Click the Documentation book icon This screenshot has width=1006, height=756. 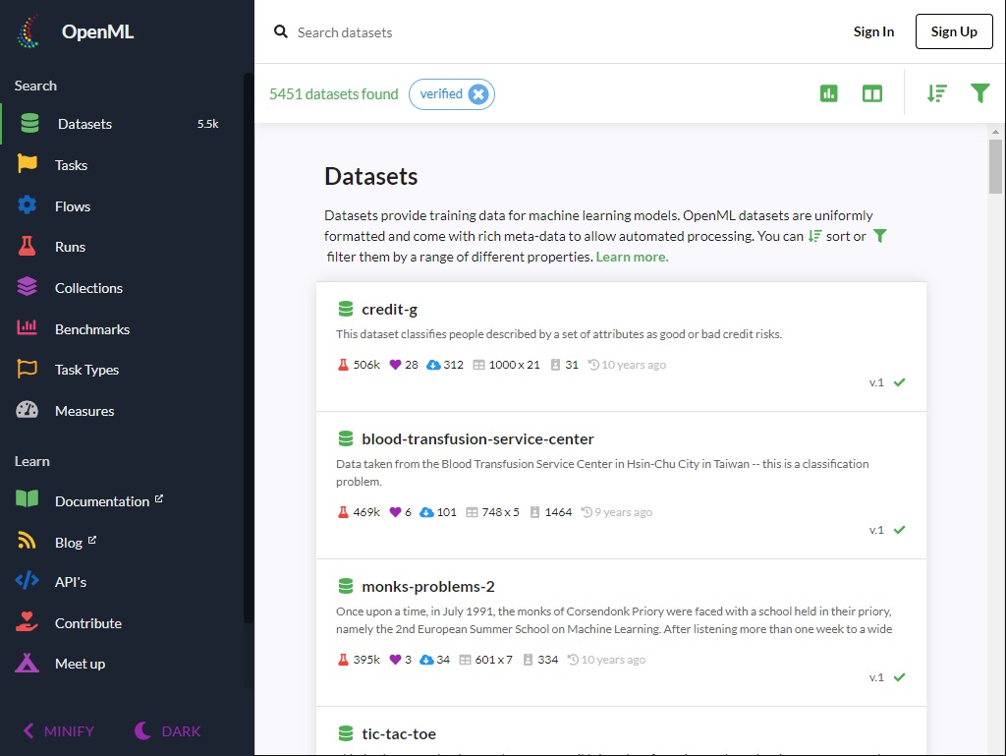(x=27, y=499)
